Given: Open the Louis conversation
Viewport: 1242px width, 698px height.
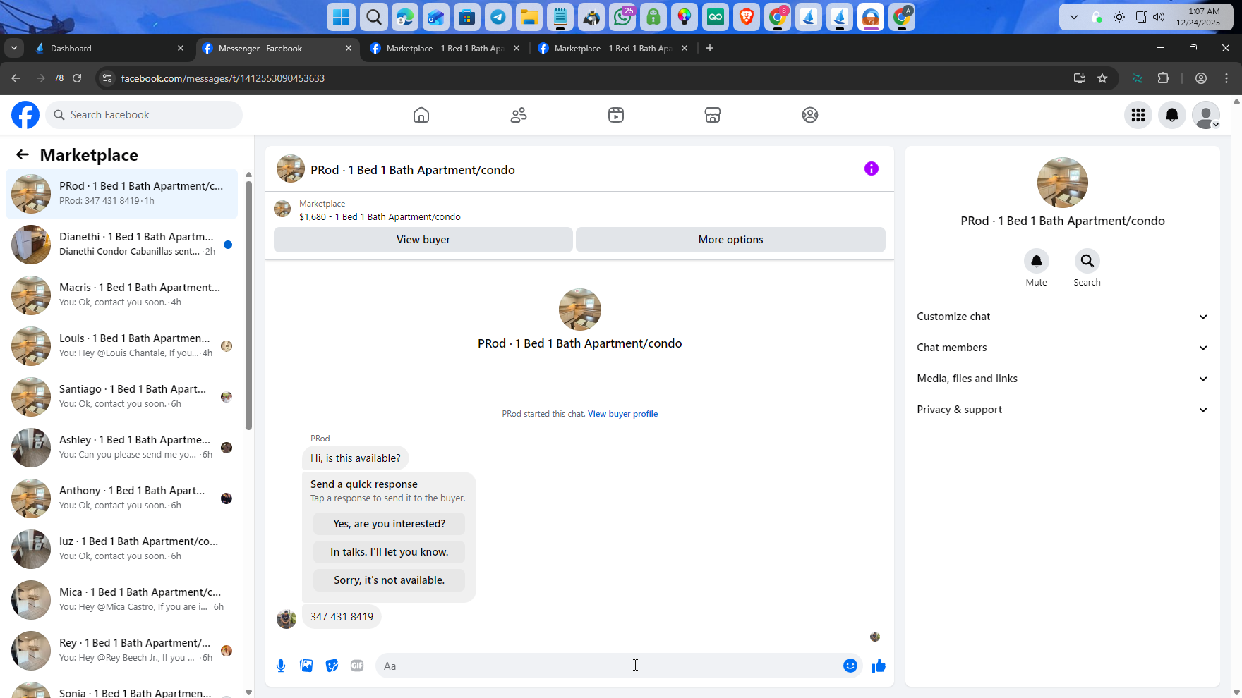Looking at the screenshot, I should pos(121,346).
